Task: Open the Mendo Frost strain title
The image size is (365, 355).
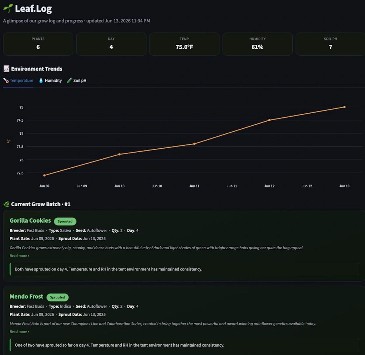Action: (x=26, y=296)
